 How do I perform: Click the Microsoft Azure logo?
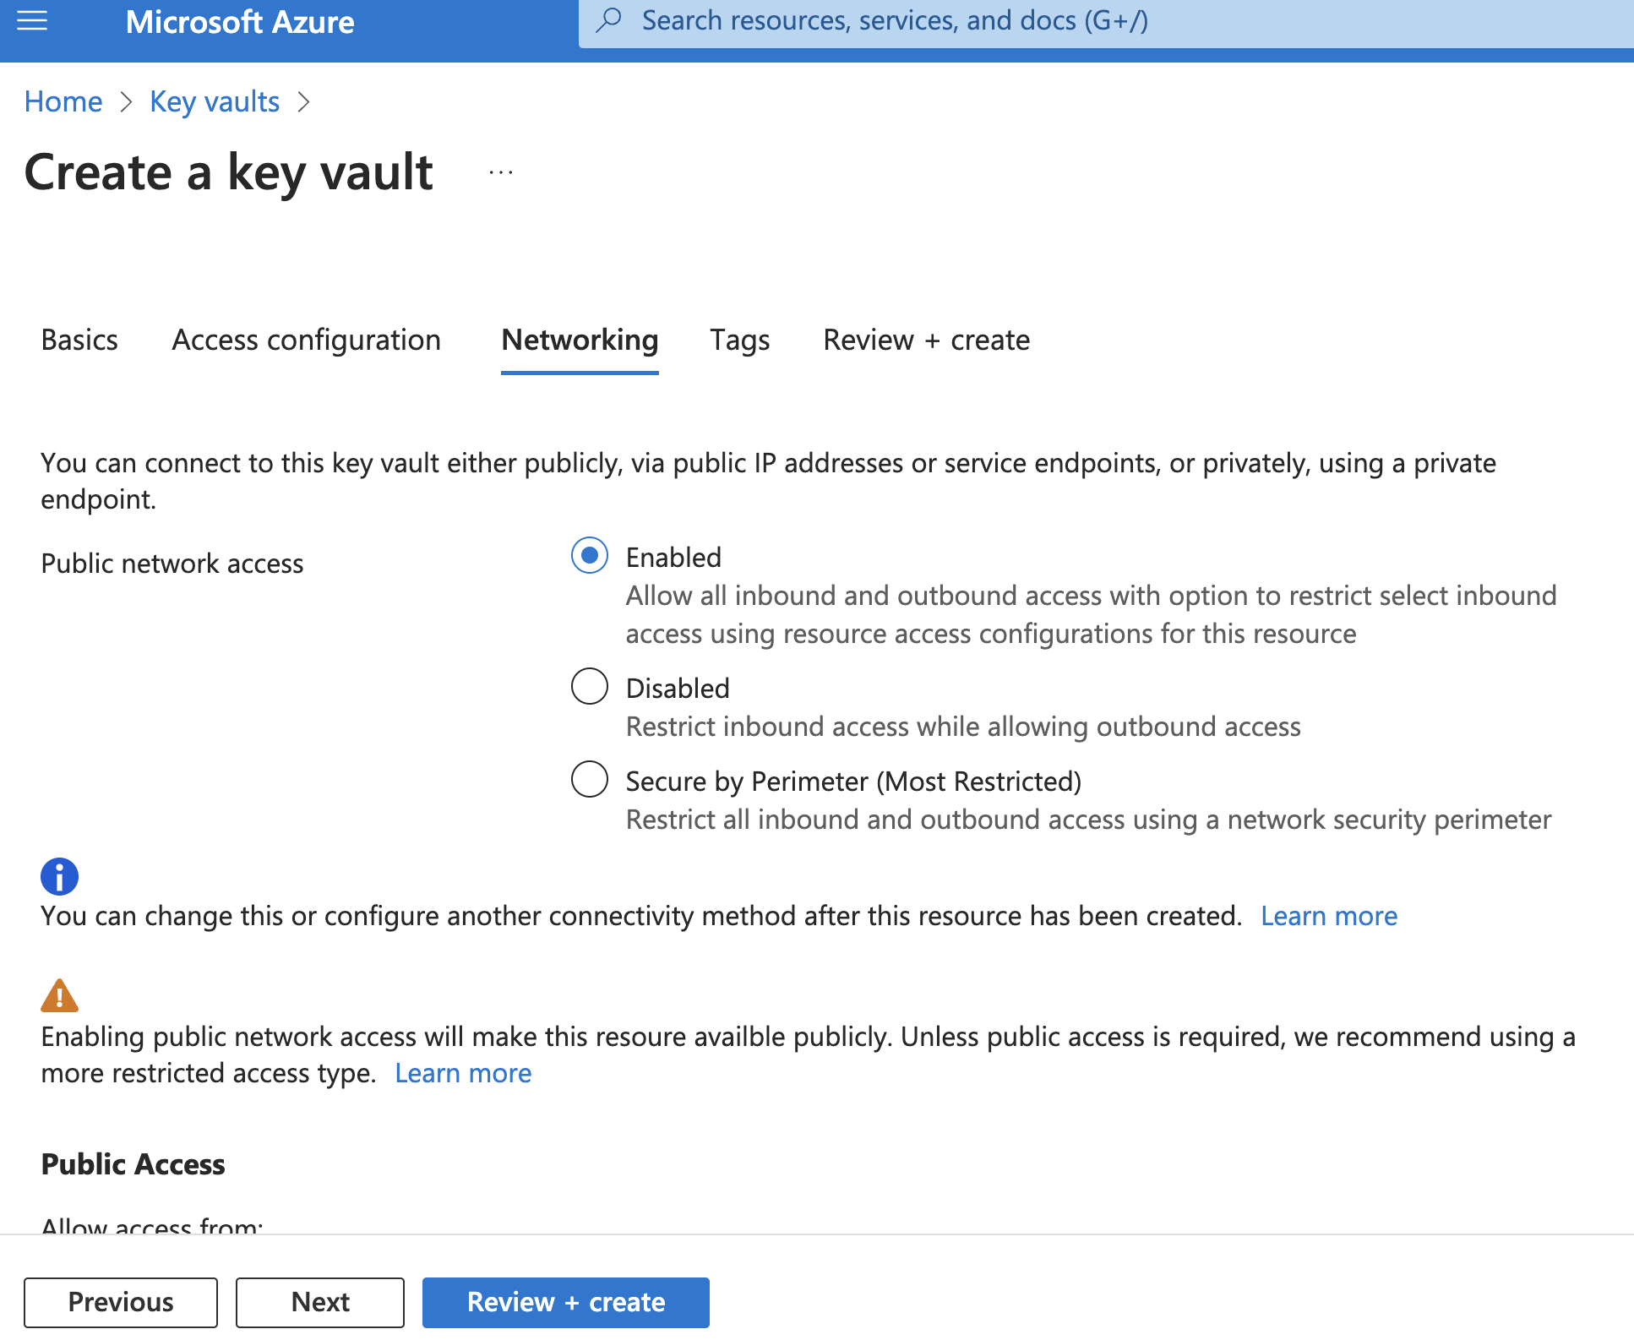point(239,21)
